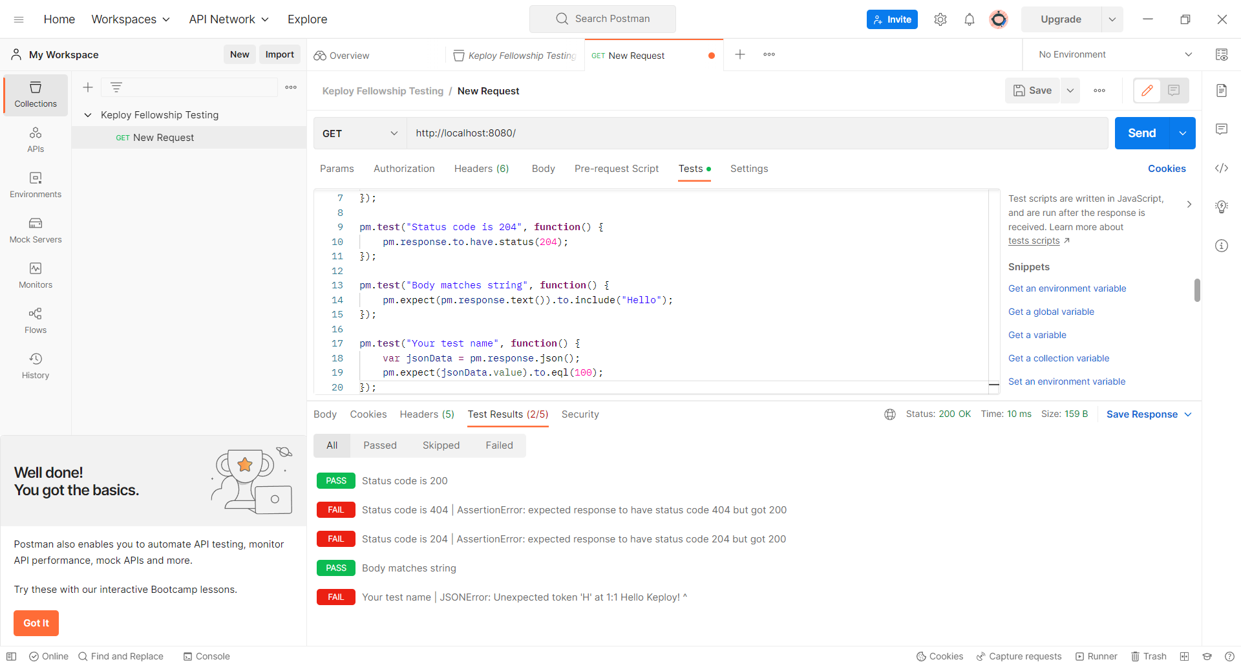Open request History panel

tap(36, 366)
